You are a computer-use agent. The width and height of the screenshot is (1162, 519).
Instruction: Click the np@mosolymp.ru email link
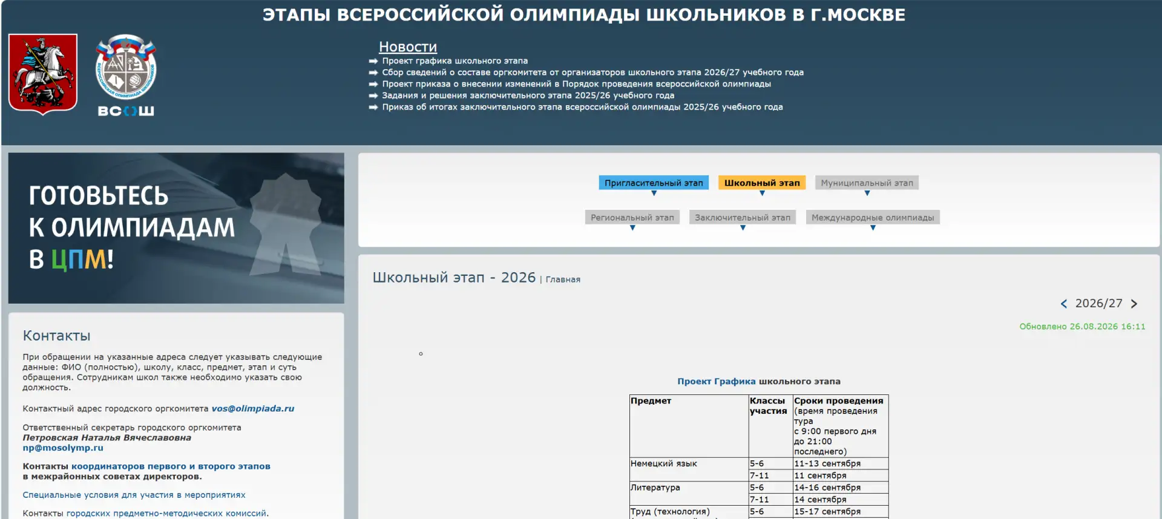coord(63,448)
